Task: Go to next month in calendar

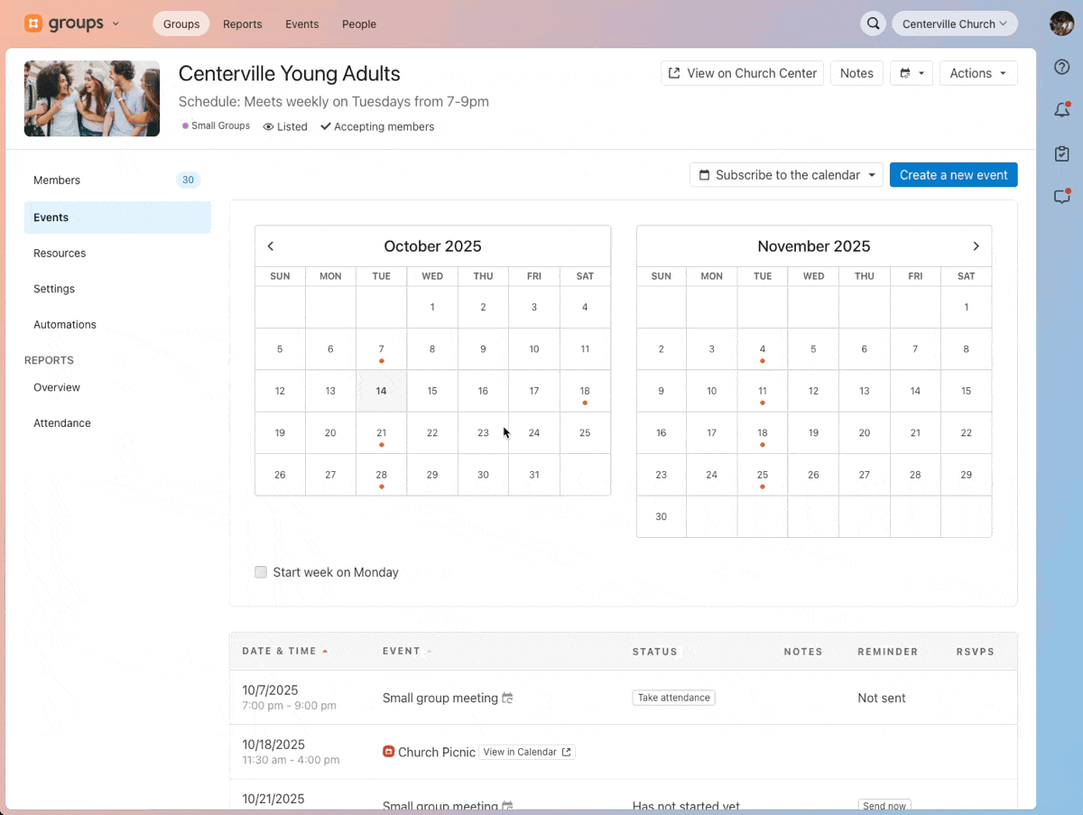Action: [x=976, y=246]
